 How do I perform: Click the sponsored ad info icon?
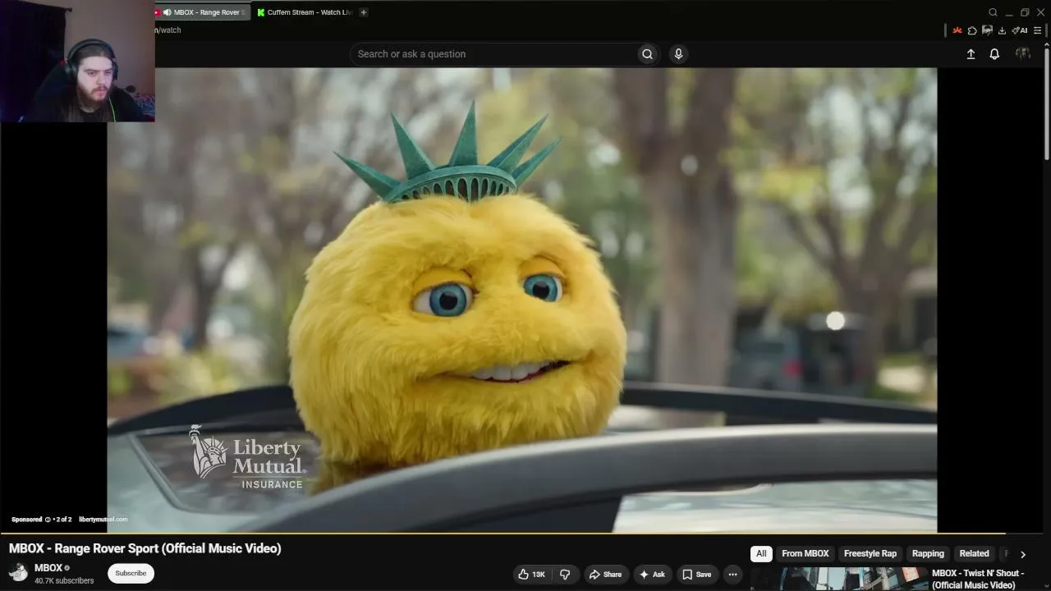pyautogui.click(x=48, y=520)
